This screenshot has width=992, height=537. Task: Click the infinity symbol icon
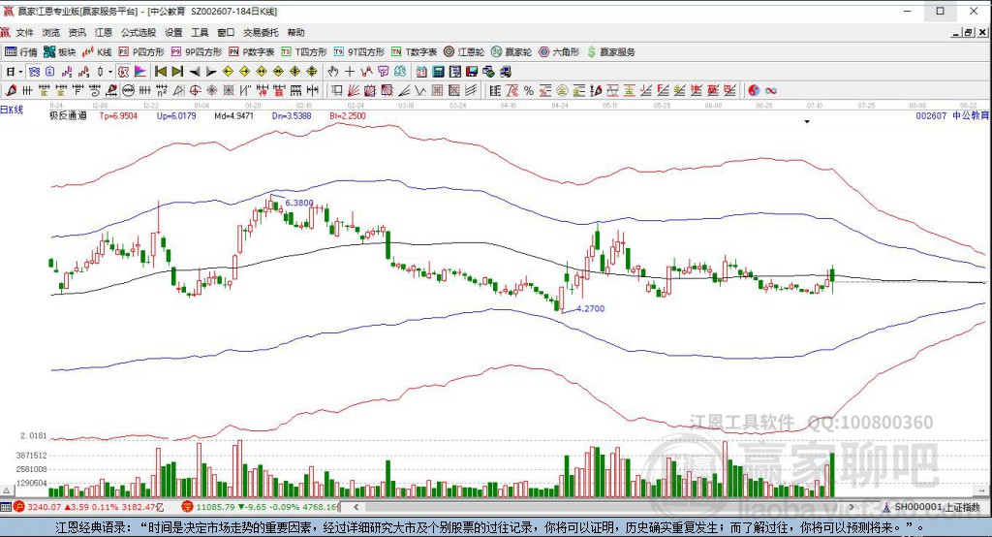[770, 90]
